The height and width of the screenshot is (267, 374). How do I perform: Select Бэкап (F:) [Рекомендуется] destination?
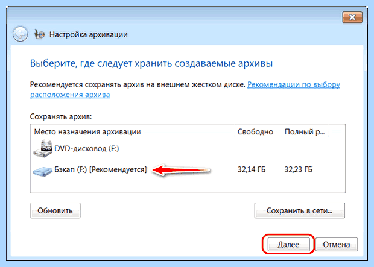click(x=188, y=170)
